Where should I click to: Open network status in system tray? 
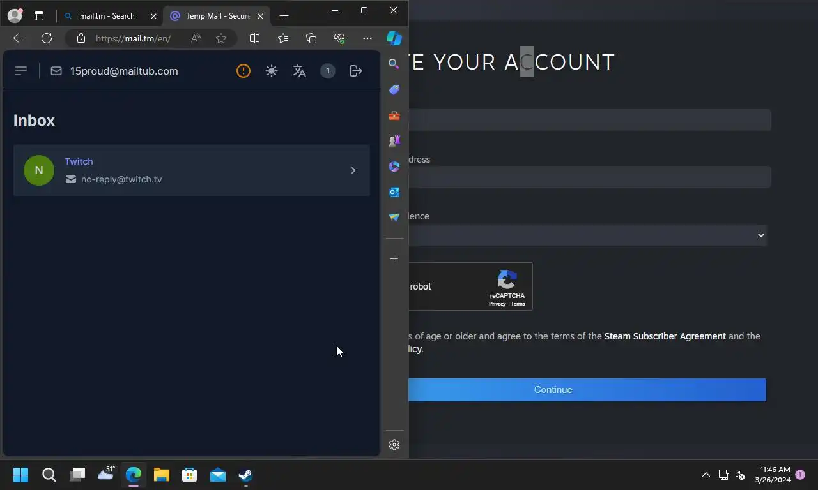(724, 475)
